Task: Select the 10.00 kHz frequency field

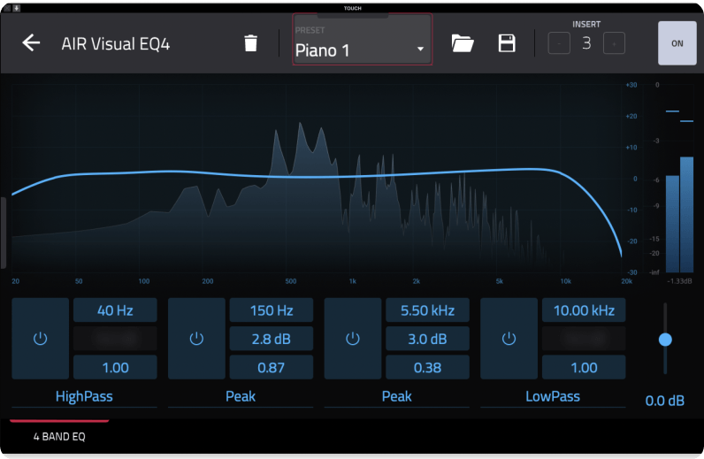Action: pyautogui.click(x=584, y=310)
